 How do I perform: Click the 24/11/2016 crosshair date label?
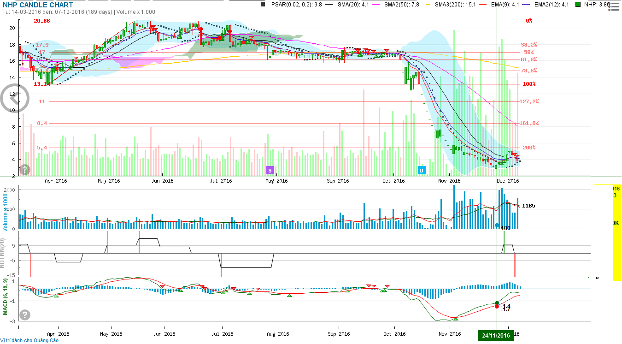click(x=497, y=335)
